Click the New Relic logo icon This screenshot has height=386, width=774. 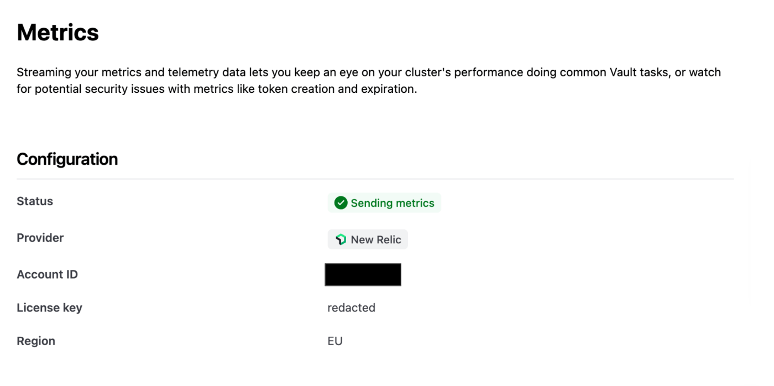[x=341, y=239]
